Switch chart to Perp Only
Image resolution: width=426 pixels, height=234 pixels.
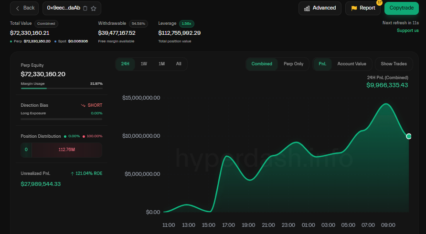293,64
